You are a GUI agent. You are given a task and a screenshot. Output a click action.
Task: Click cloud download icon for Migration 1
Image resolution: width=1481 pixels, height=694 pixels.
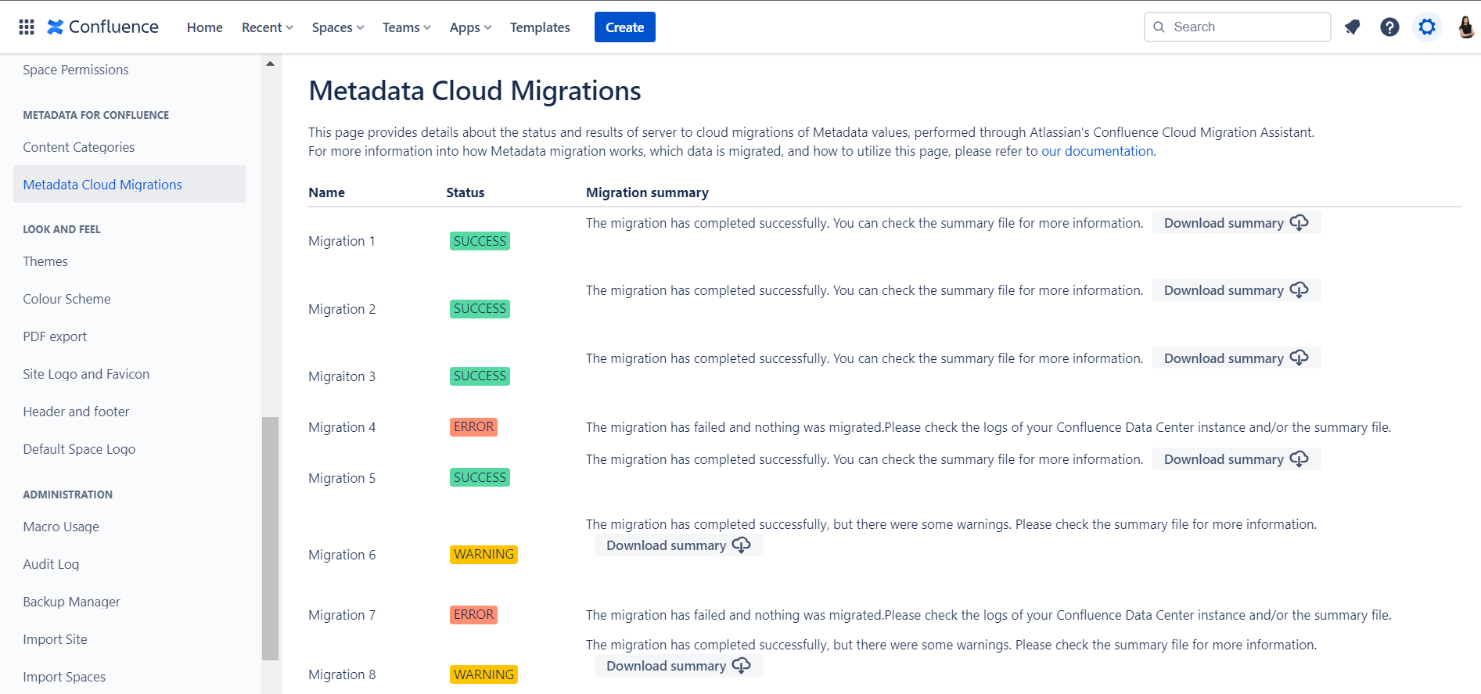(1299, 223)
